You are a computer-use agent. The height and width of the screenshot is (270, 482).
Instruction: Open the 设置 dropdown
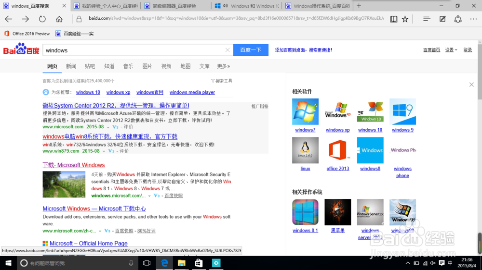coord(451,50)
